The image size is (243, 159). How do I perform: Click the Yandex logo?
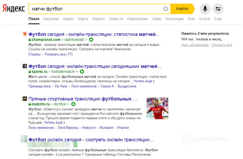pos(13,9)
